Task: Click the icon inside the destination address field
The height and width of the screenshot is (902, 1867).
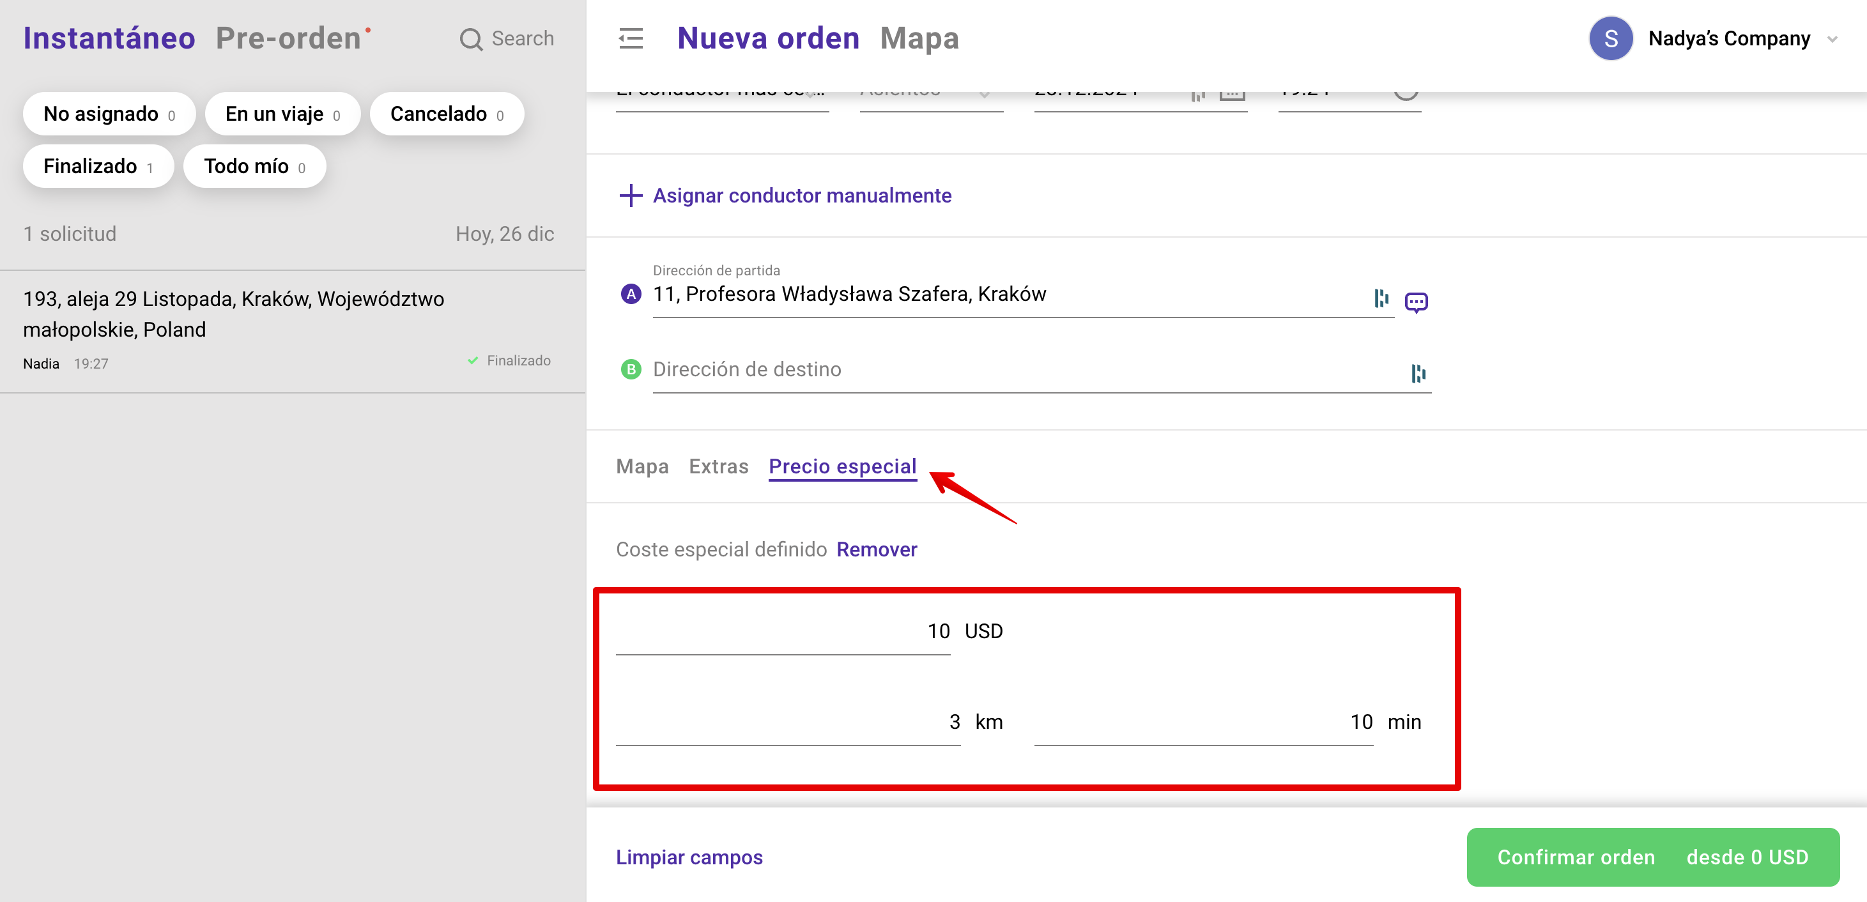Action: 1418,373
